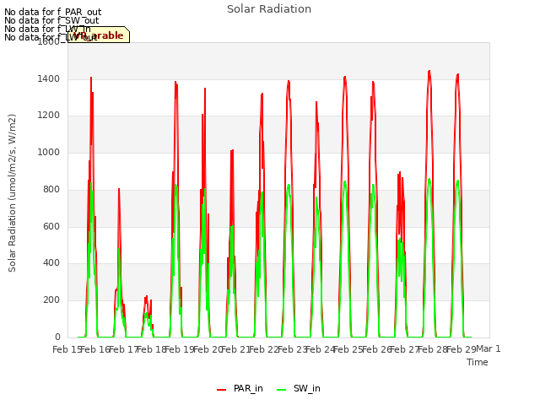Click the Feb 22 x-axis tick label
Viewport: 540px width, 405px height.
(x=263, y=349)
